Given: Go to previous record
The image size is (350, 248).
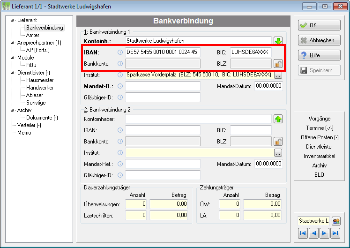Looking at the screenshot, I should [x=313, y=233].
